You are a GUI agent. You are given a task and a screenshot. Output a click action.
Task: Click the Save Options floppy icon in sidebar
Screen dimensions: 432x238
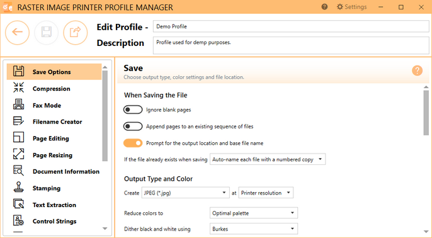[x=18, y=71]
